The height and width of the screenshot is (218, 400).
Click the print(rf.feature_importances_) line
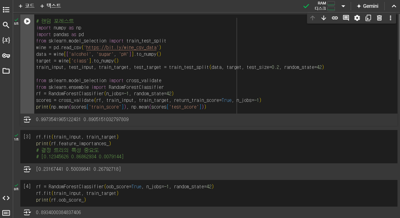73,144
